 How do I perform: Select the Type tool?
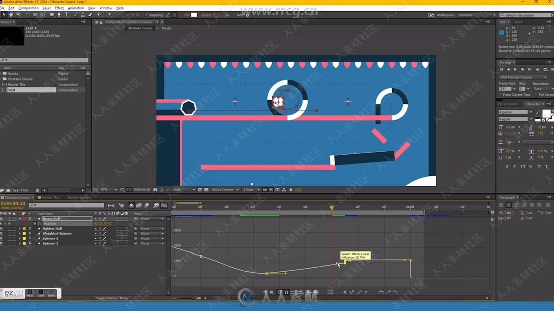(67, 15)
